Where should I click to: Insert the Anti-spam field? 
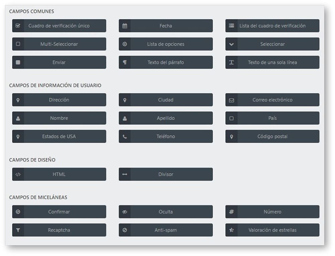165,230
